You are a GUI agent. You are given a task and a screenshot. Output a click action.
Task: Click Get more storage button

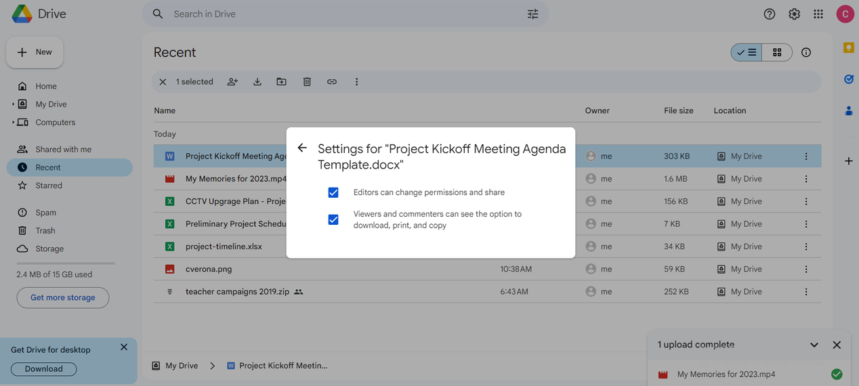[x=63, y=297]
